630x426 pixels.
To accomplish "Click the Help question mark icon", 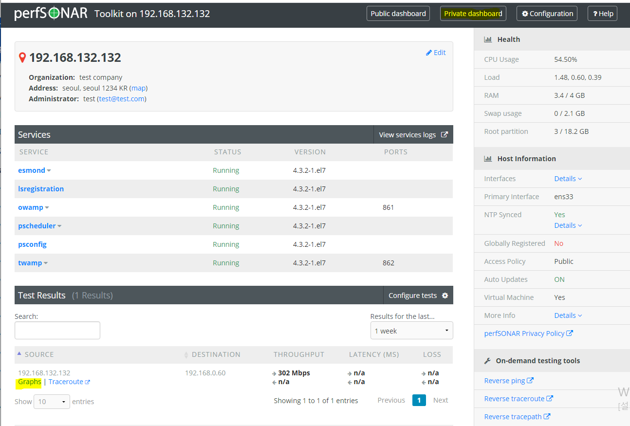I will point(595,14).
